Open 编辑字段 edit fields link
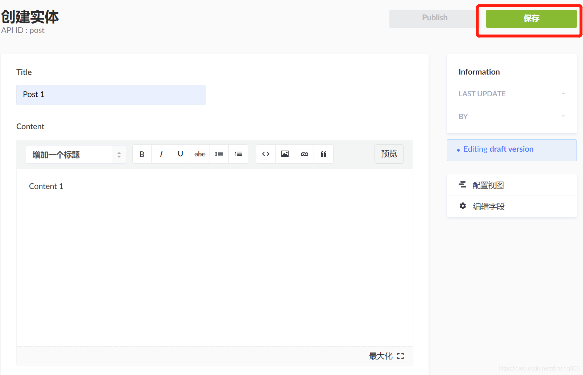This screenshot has height=375, width=583. click(512, 206)
